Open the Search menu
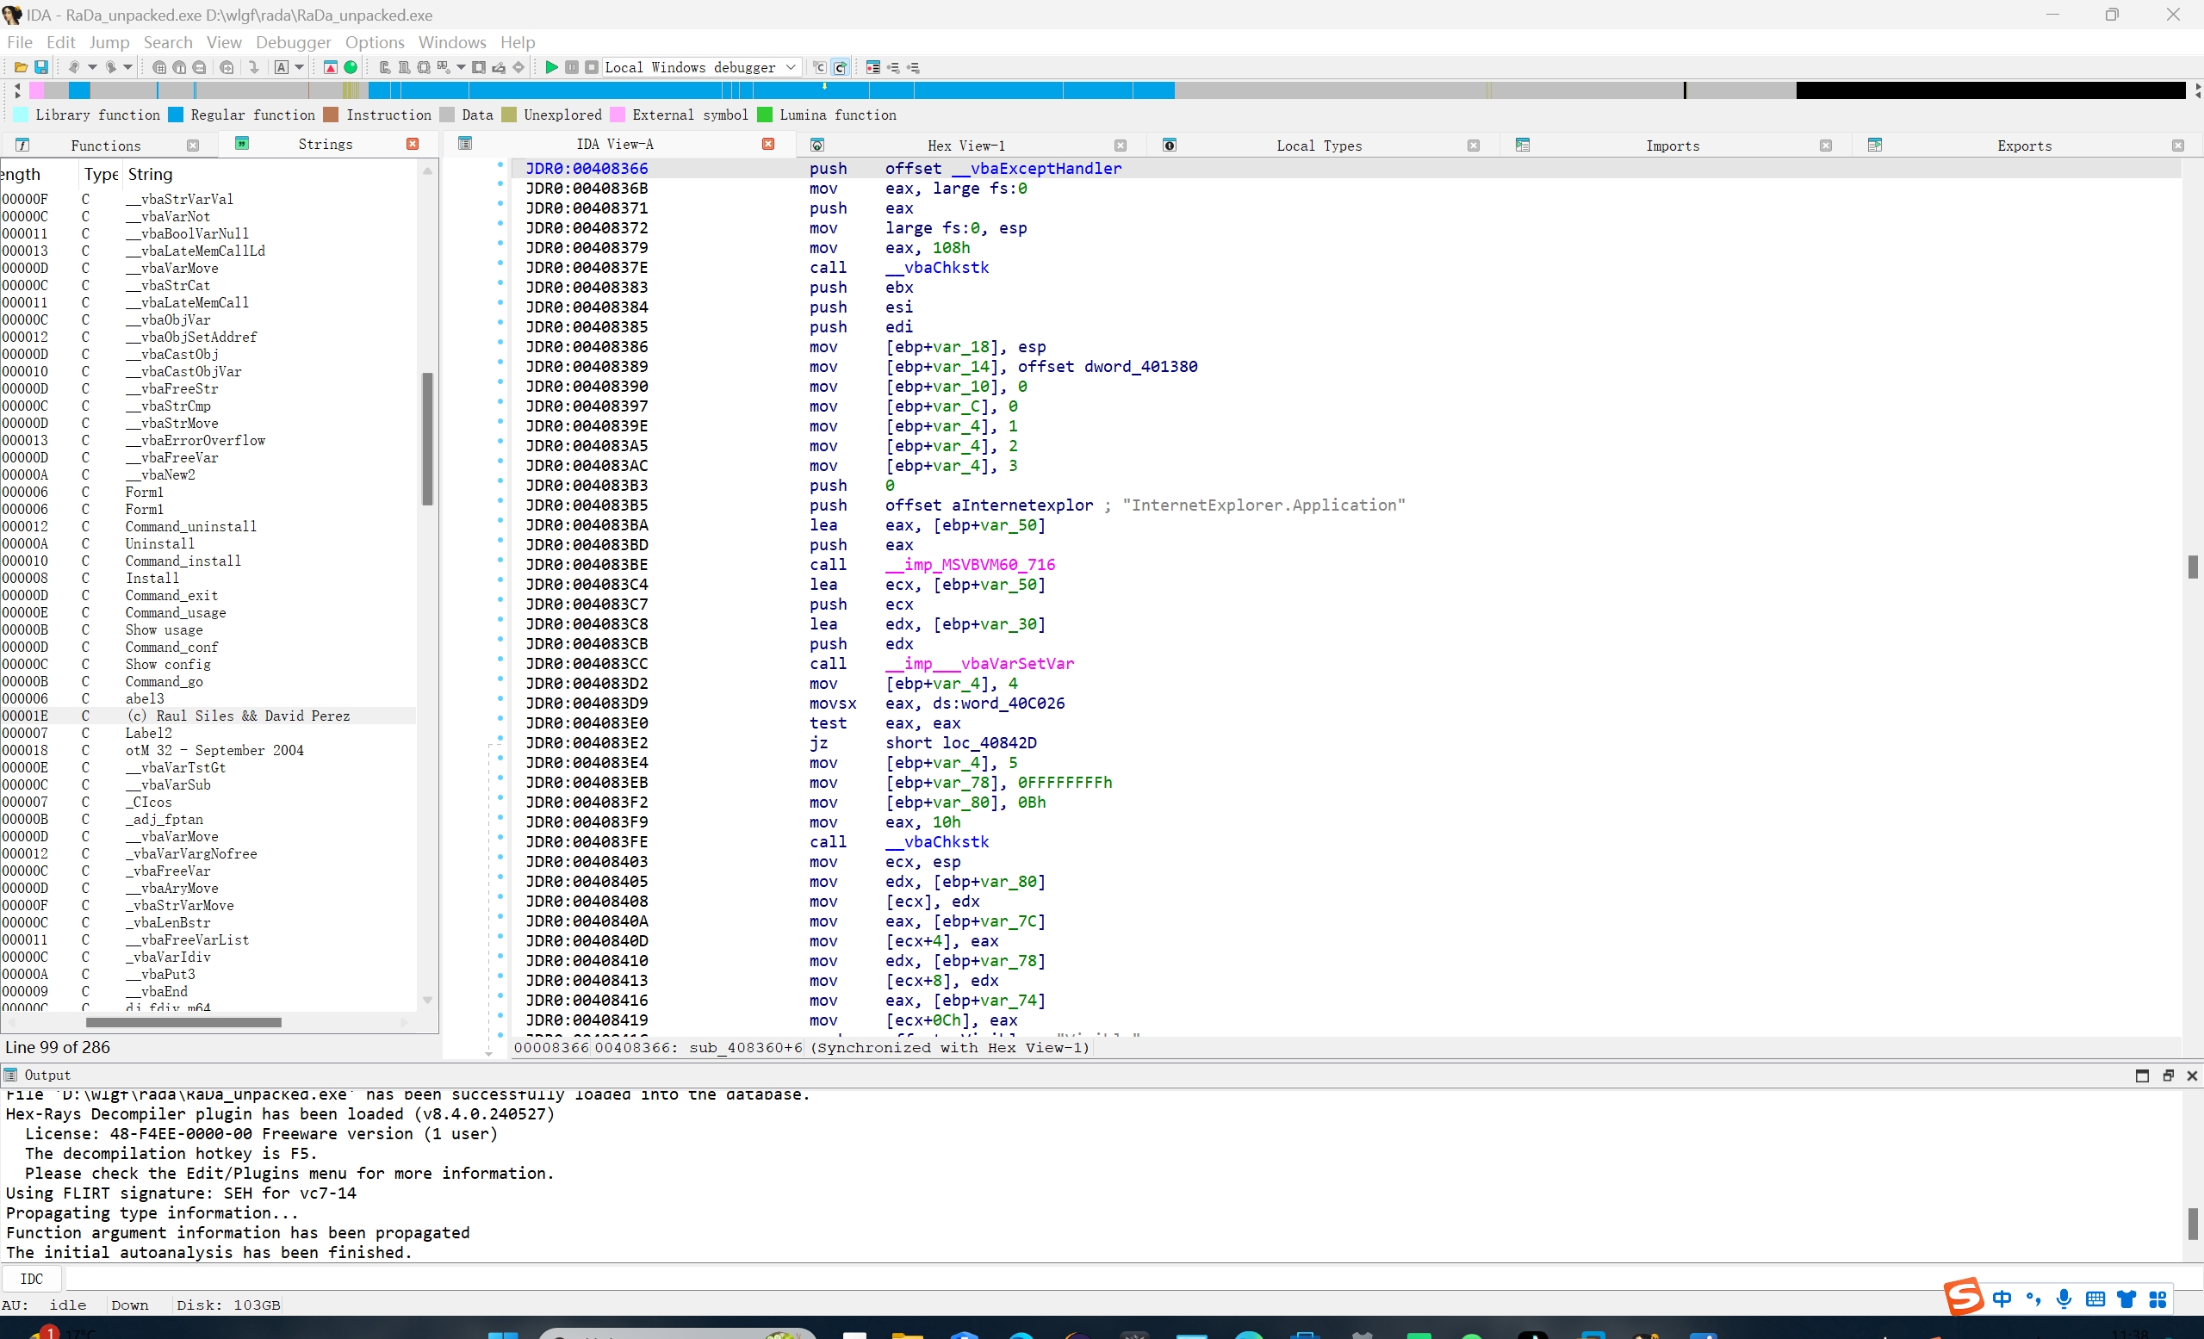Screen dimensions: 2204x1339 168,42
